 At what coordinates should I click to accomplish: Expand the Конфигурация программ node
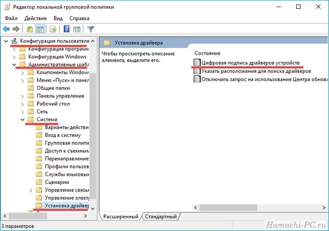[14, 49]
